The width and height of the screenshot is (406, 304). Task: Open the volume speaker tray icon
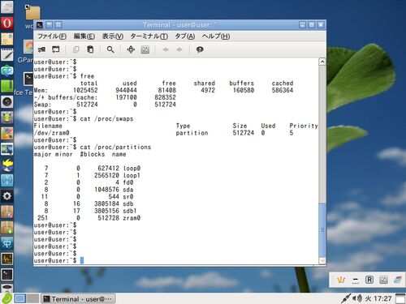357,298
